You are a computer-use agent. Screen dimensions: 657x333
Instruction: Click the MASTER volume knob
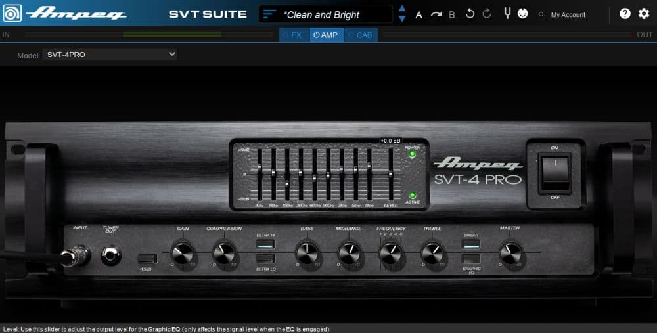point(510,254)
